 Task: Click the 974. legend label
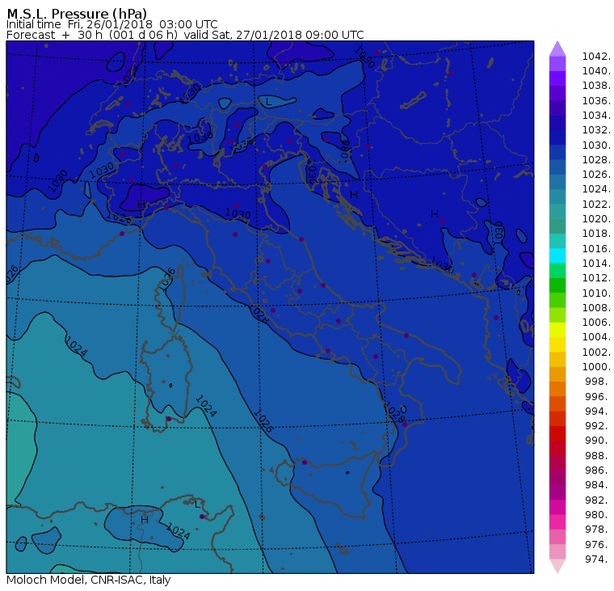[x=598, y=559]
